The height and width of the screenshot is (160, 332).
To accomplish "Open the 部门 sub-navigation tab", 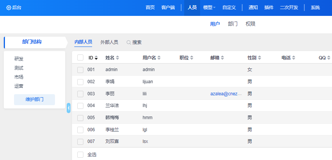I will pos(233,24).
